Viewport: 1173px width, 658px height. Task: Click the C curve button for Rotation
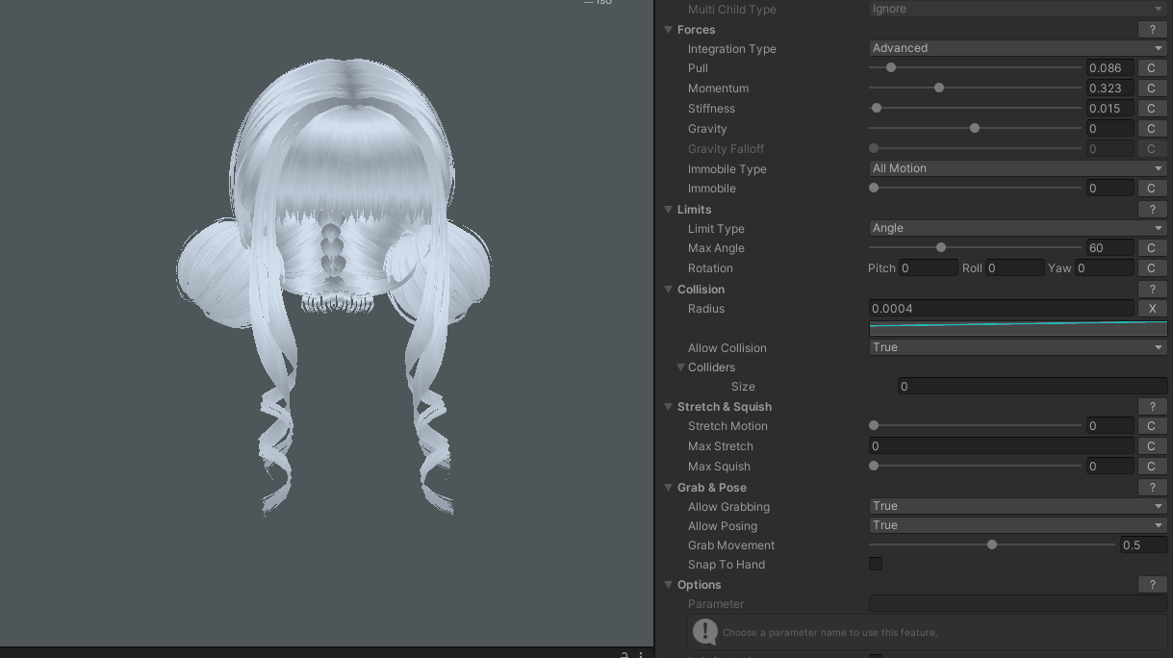point(1152,268)
